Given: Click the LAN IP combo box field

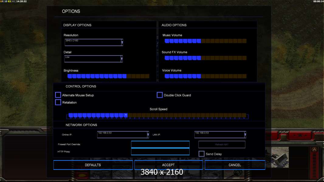Looking at the screenshot, I should [x=220, y=135].
